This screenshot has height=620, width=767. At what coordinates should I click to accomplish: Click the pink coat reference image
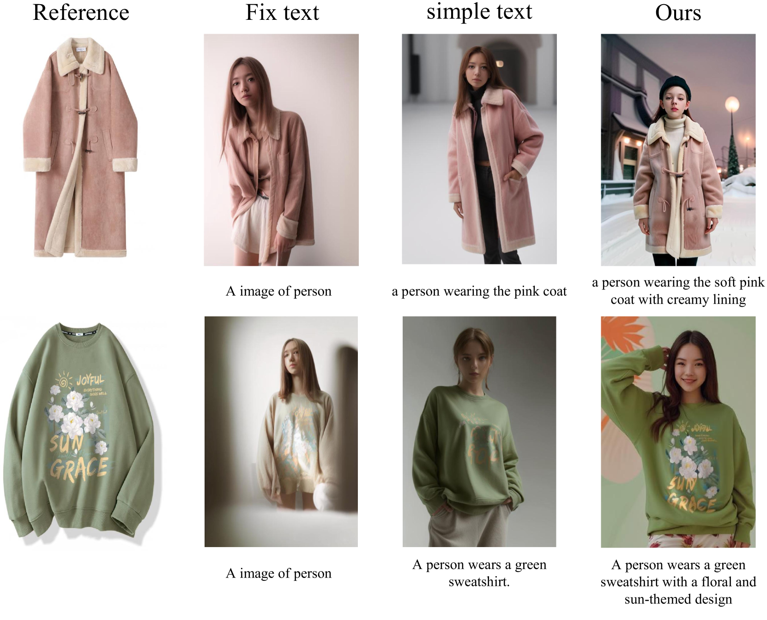(x=80, y=148)
